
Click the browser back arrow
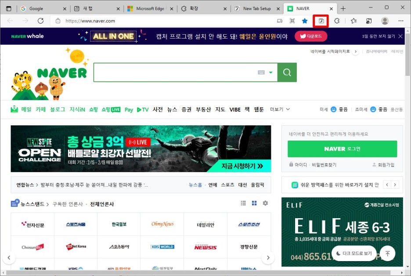[x=10, y=21]
